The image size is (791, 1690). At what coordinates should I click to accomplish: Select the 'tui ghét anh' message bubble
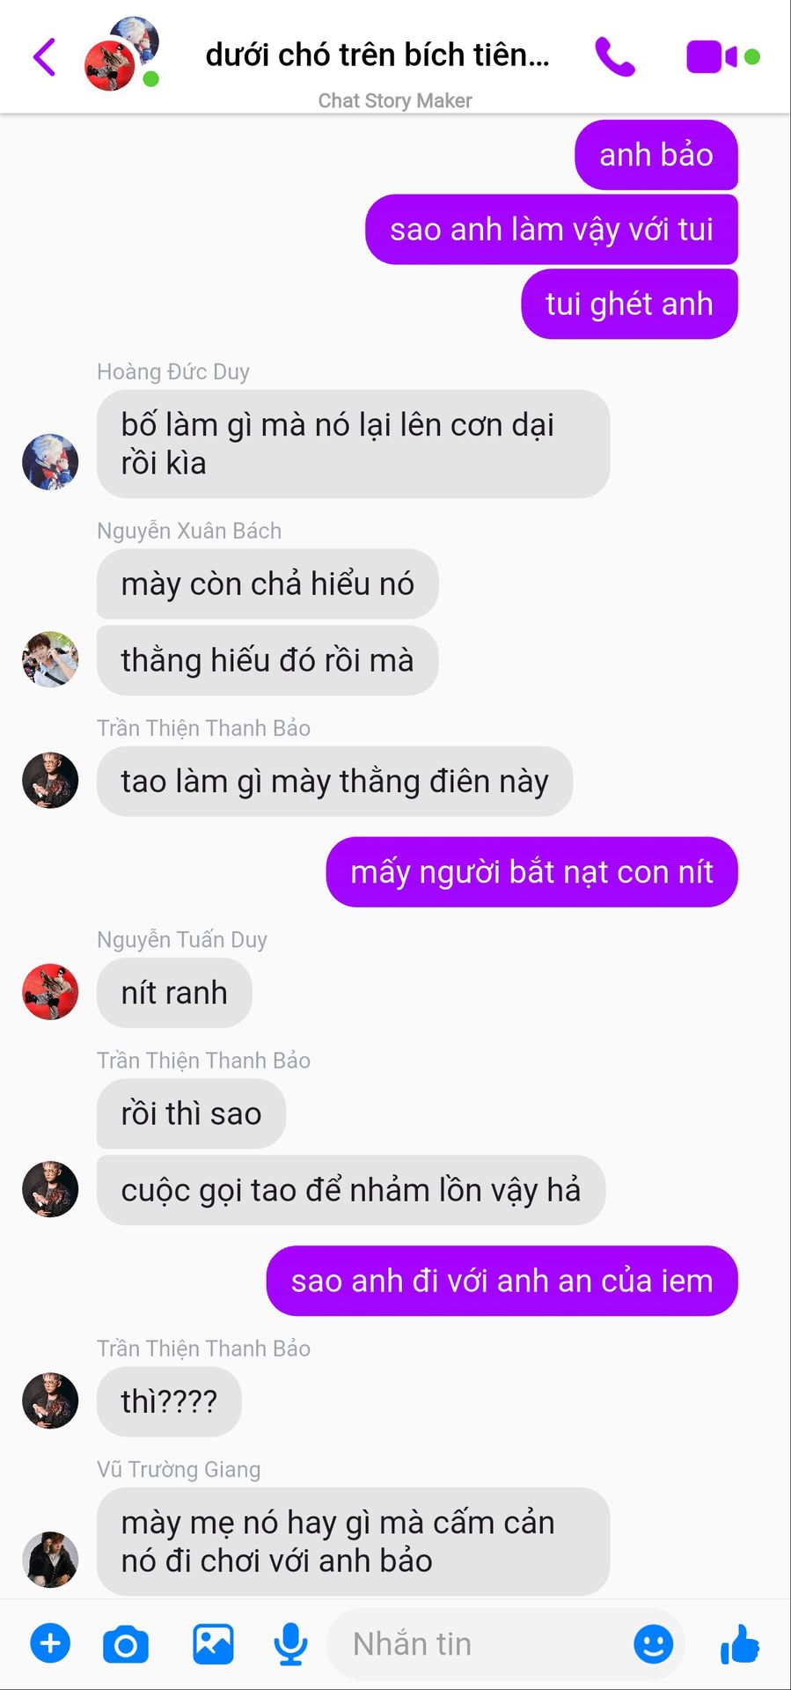click(x=629, y=304)
